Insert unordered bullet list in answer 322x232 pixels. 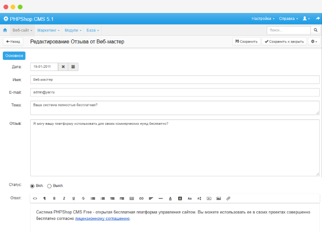pos(93,198)
